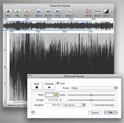Apply Fade In from the toolbar
This screenshot has width=124, height=123.
click(106, 11)
